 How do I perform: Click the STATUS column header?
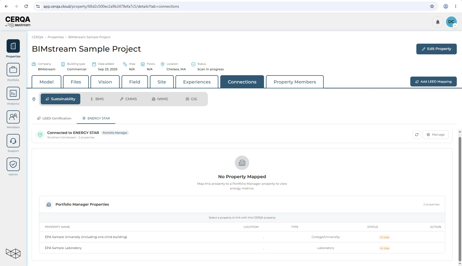click(x=373, y=227)
